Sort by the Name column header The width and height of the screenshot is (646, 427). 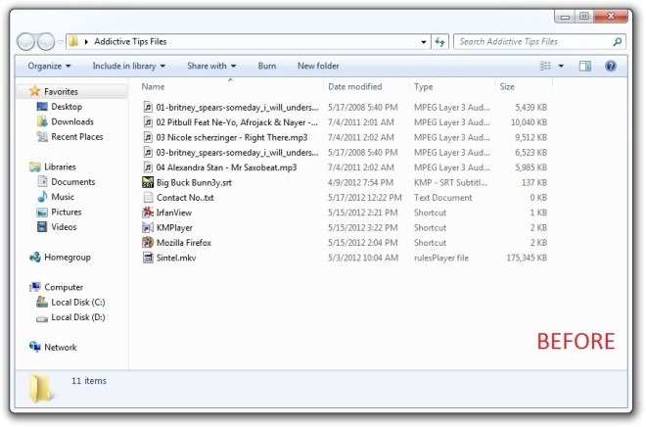153,87
